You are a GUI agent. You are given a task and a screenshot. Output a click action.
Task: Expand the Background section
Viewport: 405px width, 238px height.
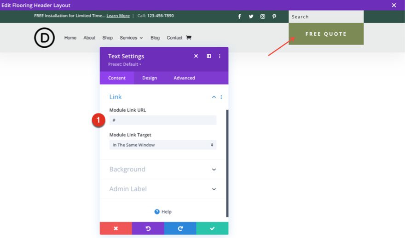(x=214, y=170)
